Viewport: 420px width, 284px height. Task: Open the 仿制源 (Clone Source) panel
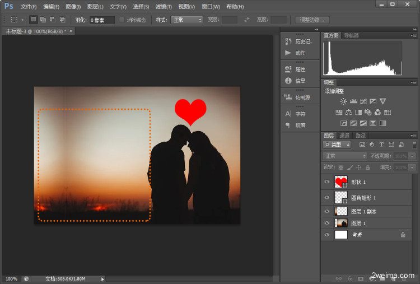[x=288, y=97]
